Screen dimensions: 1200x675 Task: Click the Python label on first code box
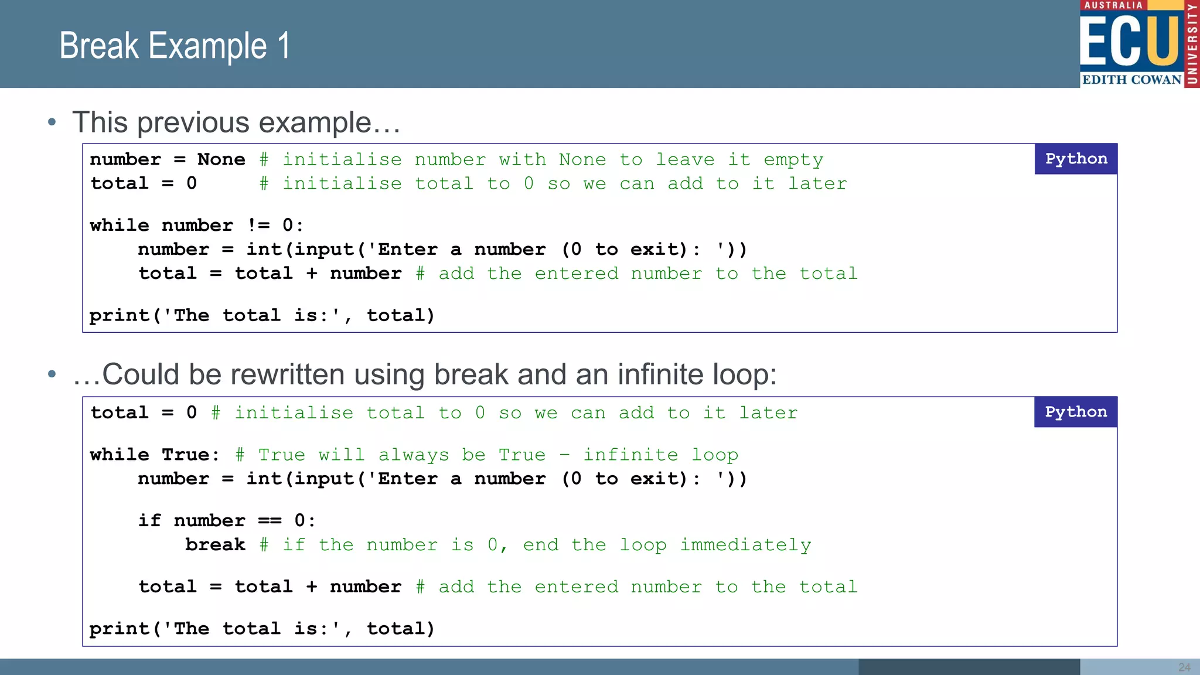[x=1076, y=159]
